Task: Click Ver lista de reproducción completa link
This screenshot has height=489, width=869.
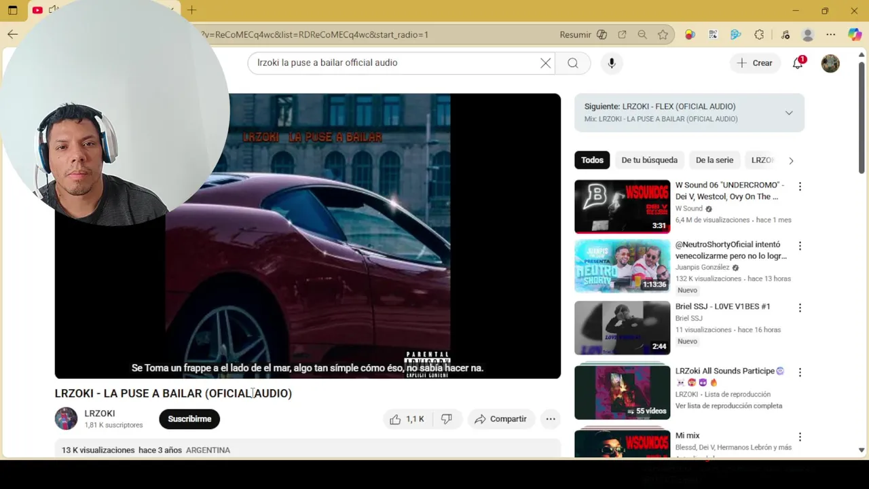Action: pyautogui.click(x=728, y=406)
